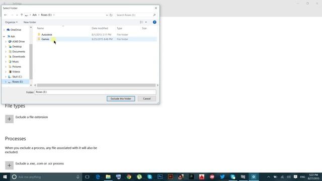The height and width of the screenshot is (181, 322).
Task: Click Roses (E:) in the address breadcrumb
Action: click(46, 15)
